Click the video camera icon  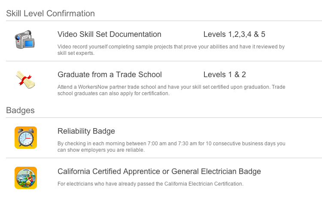[x=25, y=40]
